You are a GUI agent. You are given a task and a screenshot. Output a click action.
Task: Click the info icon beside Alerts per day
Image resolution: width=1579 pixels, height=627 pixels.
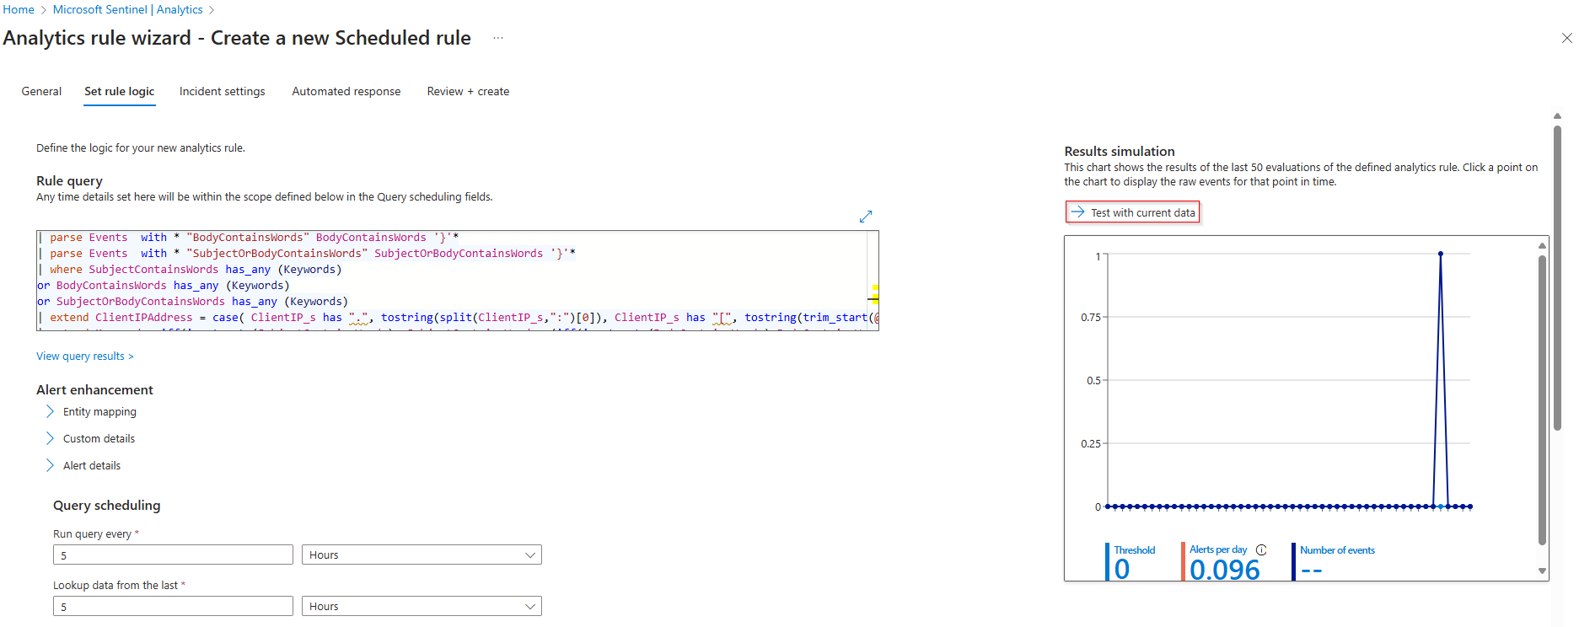click(1261, 550)
